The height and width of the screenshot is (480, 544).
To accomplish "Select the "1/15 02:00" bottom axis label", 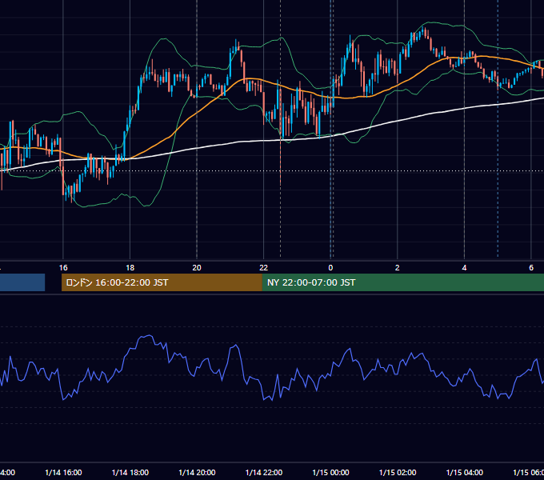I will coord(398,472).
